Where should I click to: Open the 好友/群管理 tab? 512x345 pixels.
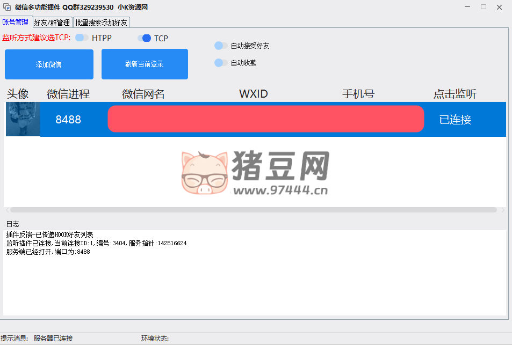click(x=52, y=23)
